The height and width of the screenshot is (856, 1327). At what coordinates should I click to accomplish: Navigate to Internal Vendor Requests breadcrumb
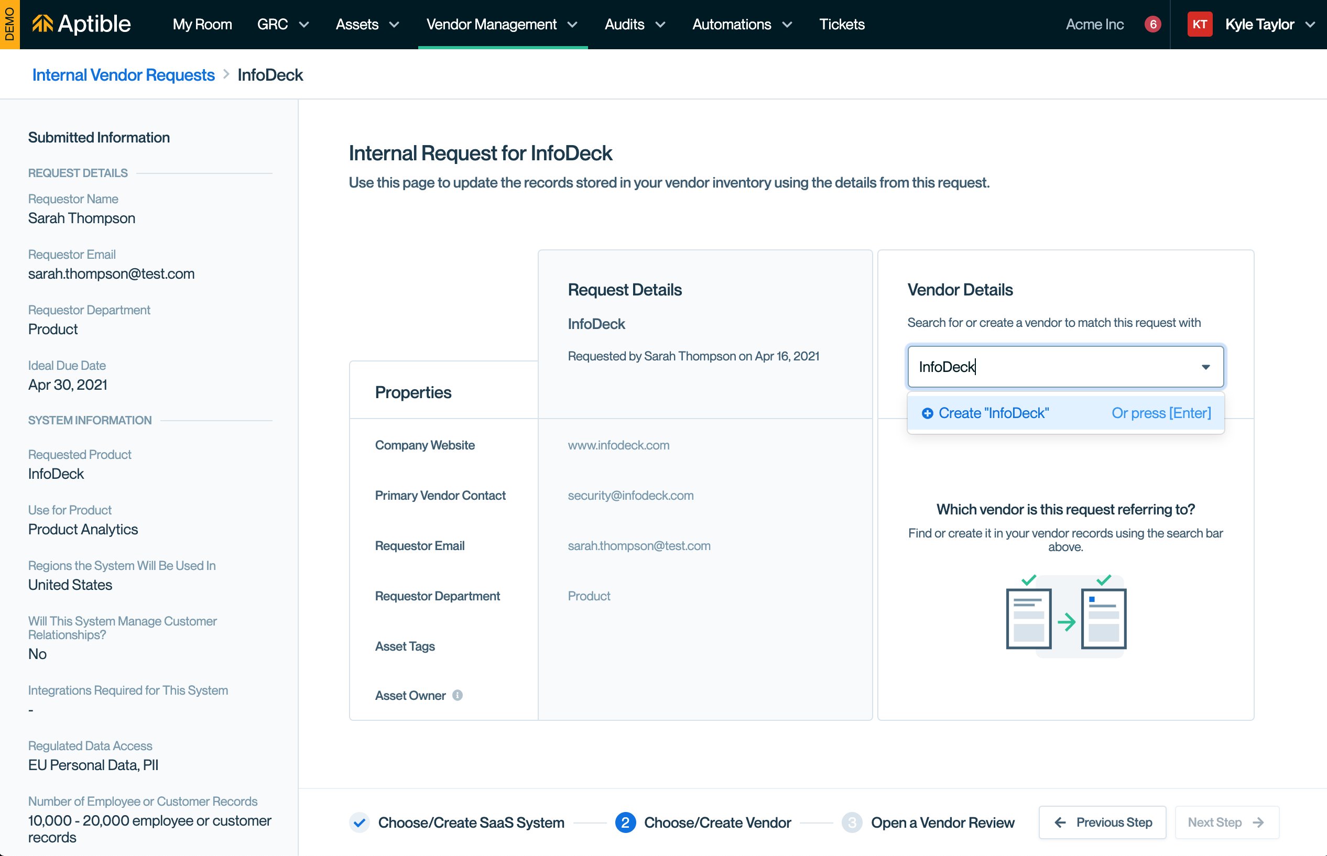pyautogui.click(x=123, y=74)
